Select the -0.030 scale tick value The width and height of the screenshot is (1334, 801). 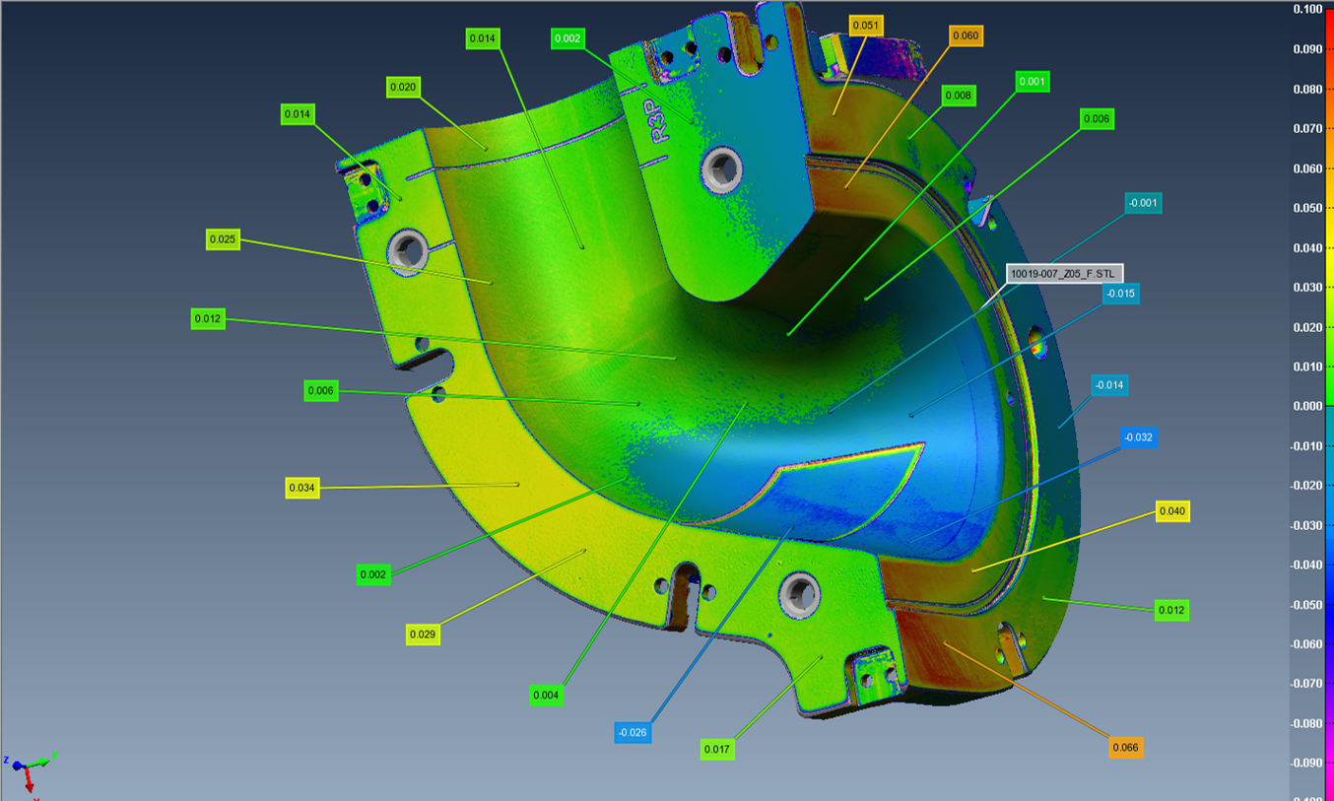pos(1306,525)
